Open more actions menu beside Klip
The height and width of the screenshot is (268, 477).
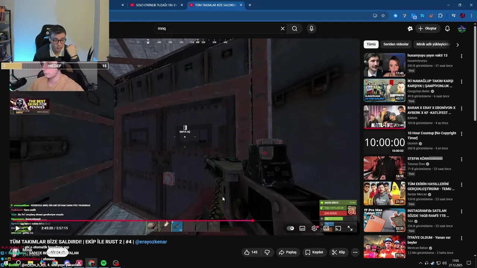(x=355, y=252)
